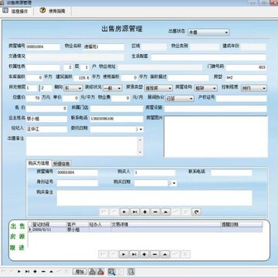Image resolution: width=278 pixels, height=278 pixels.
Task: Click the 身份证号 field in buyer info
Action: pyautogui.click(x=77, y=183)
